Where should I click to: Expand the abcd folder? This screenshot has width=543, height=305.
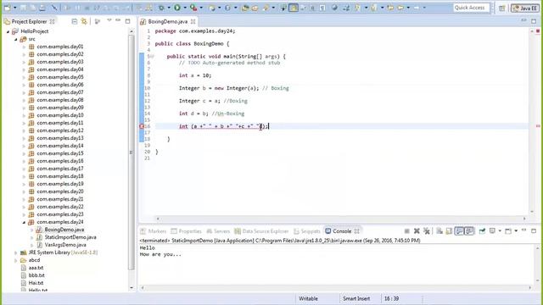[15, 260]
